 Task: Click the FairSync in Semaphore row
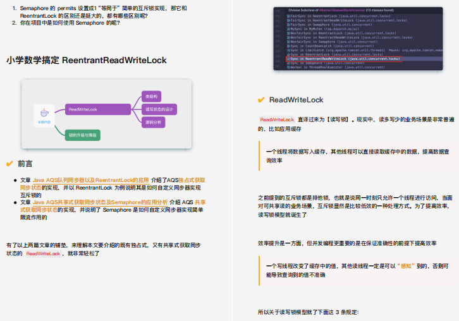[329, 25]
